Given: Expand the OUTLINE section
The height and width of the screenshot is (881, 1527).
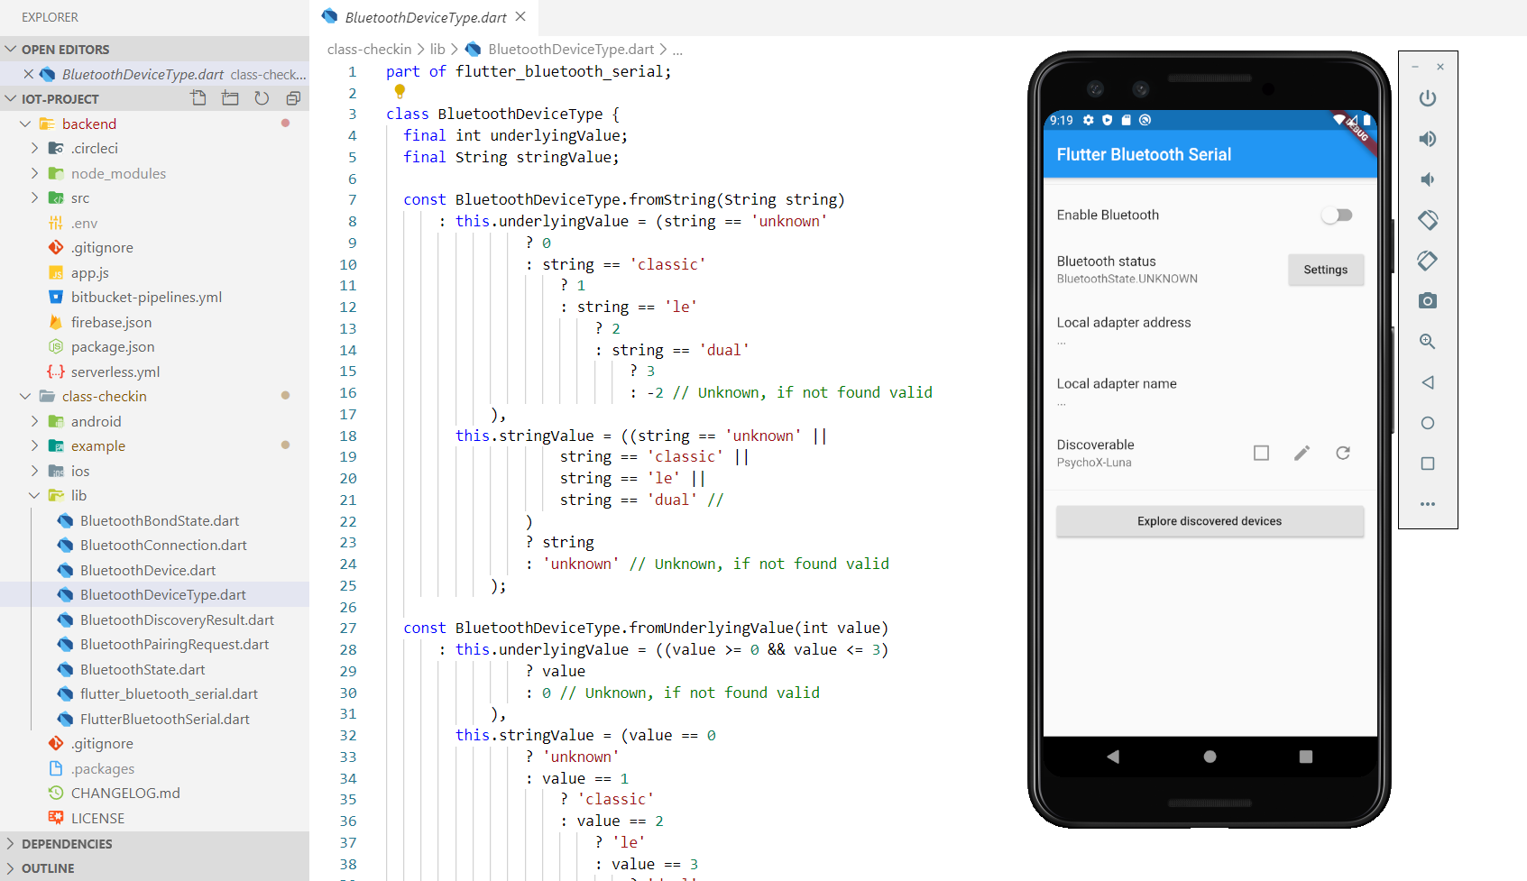Looking at the screenshot, I should click(12, 868).
